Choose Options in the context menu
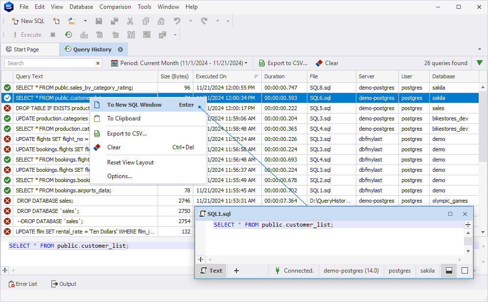The width and height of the screenshot is (488, 302). (x=148, y=176)
